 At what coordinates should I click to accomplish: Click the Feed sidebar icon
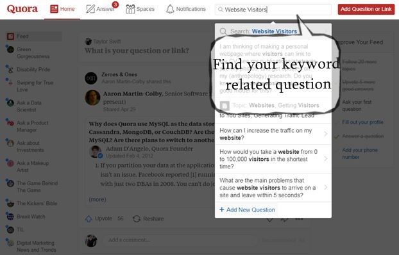[10, 37]
